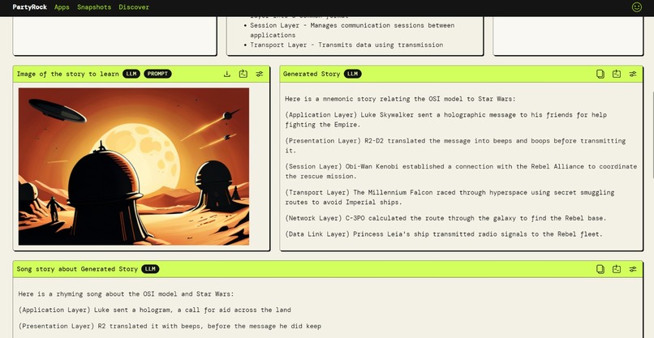Click the '(Application Layer) Luke Skywalker' story line
The height and width of the screenshot is (338, 654).
(x=445, y=120)
